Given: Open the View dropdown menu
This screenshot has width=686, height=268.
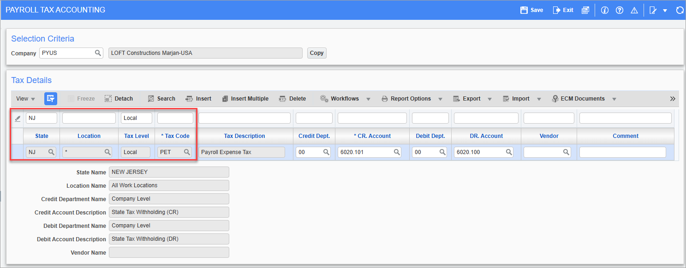Looking at the screenshot, I should pos(26,99).
